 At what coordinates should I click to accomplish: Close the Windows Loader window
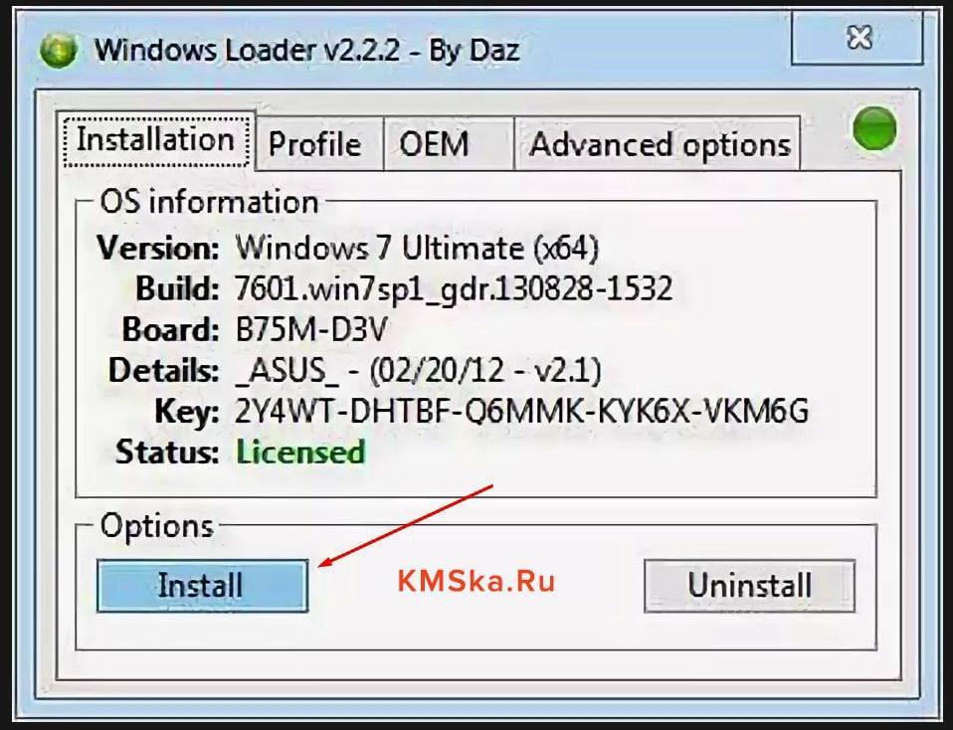click(858, 38)
